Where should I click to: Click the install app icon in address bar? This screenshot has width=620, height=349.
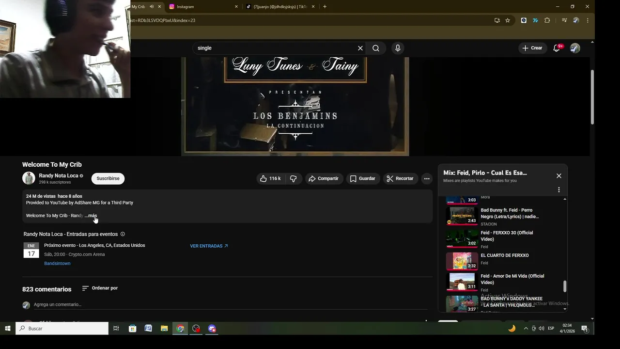497,20
